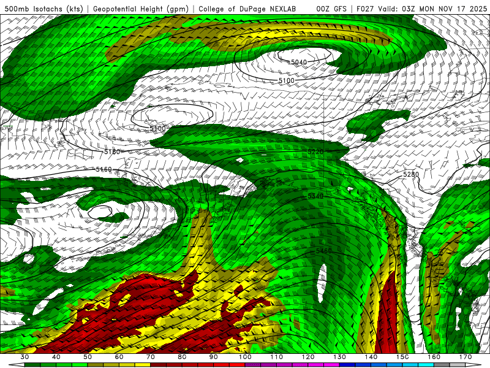Screen dimensions: 490x368
Task: Select the bright red swatch just before 100
Action: 237,365
